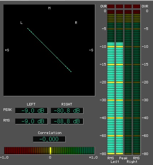Image resolution: width=153 pixels, height=165 pixels.
Task: Click the R label on the vectorscope
Action: pos(76,23)
